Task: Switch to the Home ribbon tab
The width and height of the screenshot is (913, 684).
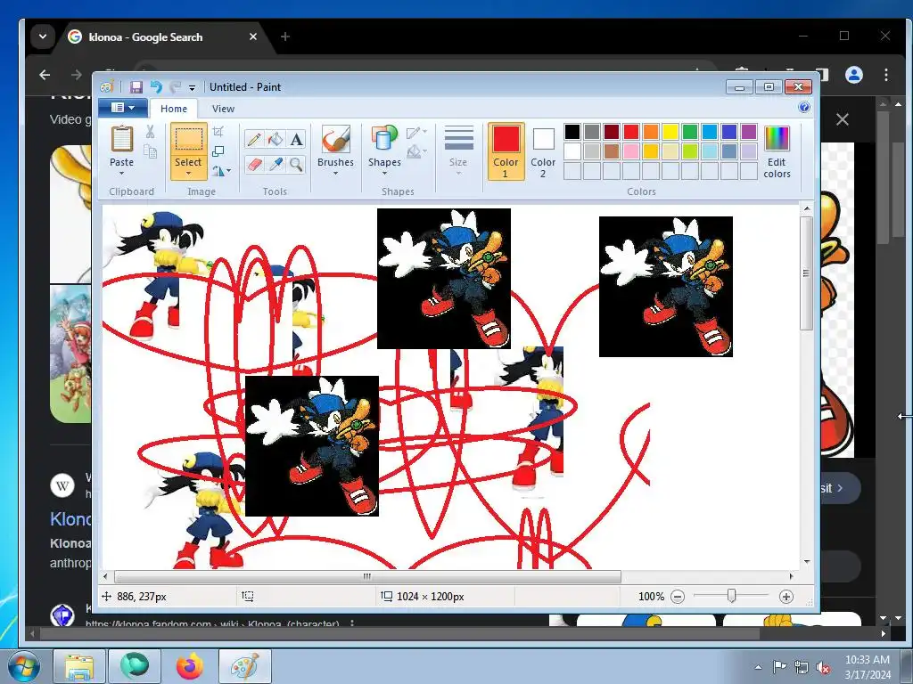Action: point(174,109)
